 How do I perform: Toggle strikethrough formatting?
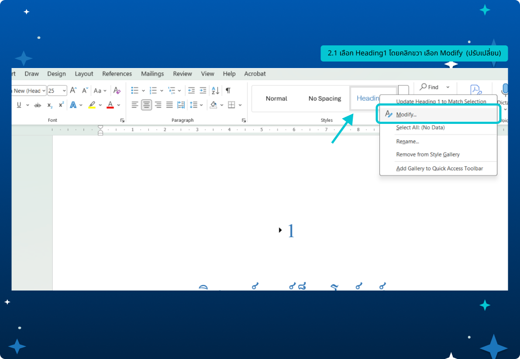pos(38,105)
